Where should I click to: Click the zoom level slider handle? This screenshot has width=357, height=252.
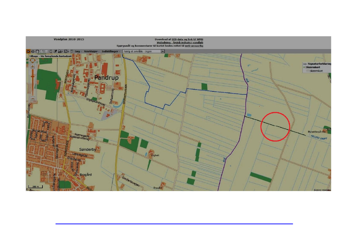[33, 76]
